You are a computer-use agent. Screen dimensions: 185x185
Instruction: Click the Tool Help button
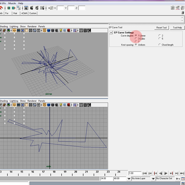coord(177,28)
